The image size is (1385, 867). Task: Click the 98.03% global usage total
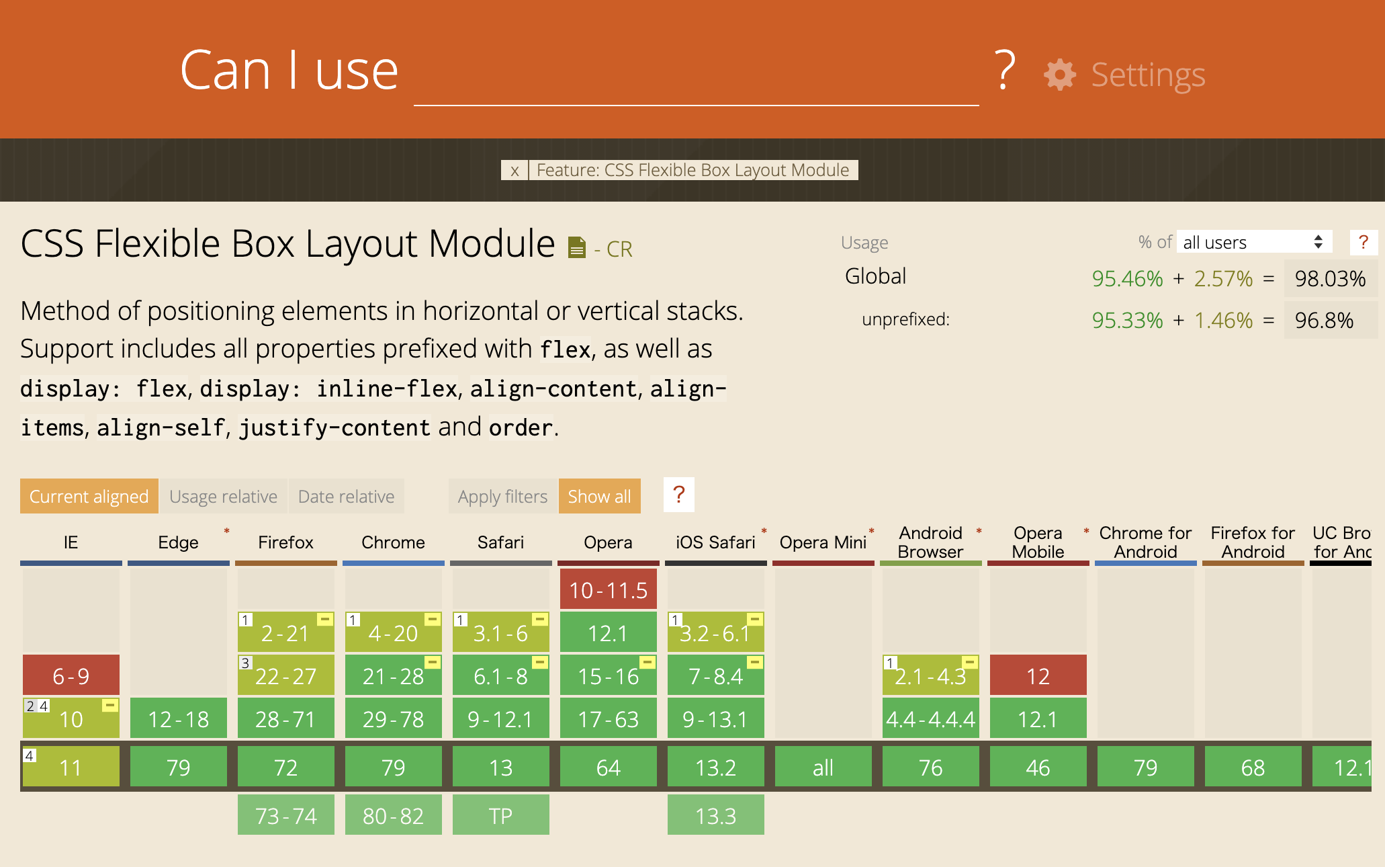(x=1330, y=278)
